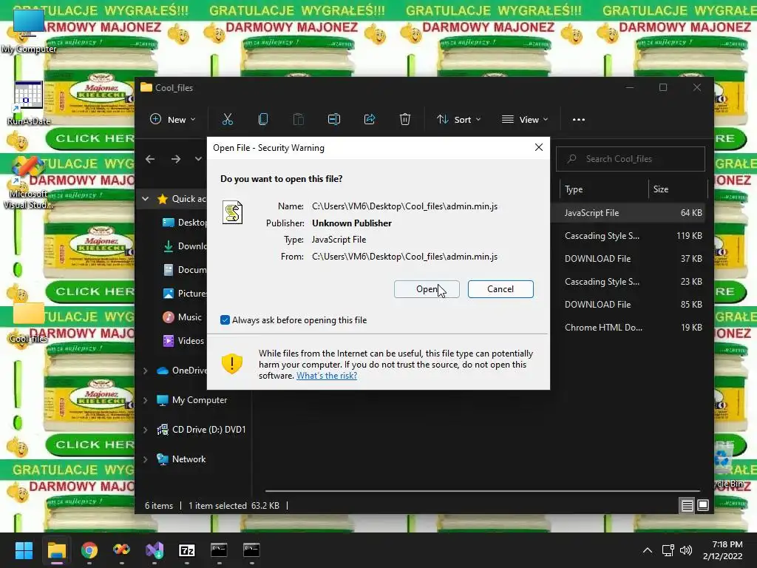
Task: Expand the Network tree node
Action: (x=146, y=459)
